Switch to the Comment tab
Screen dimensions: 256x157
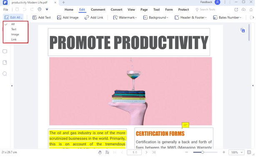[x=98, y=10]
